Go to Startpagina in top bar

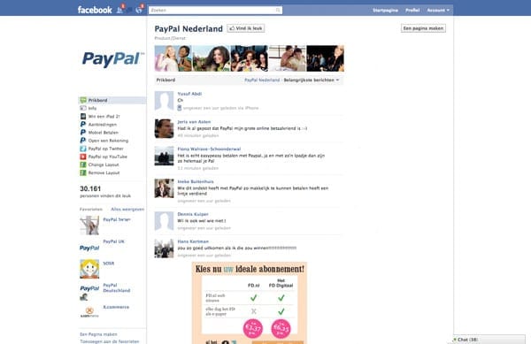(385, 10)
